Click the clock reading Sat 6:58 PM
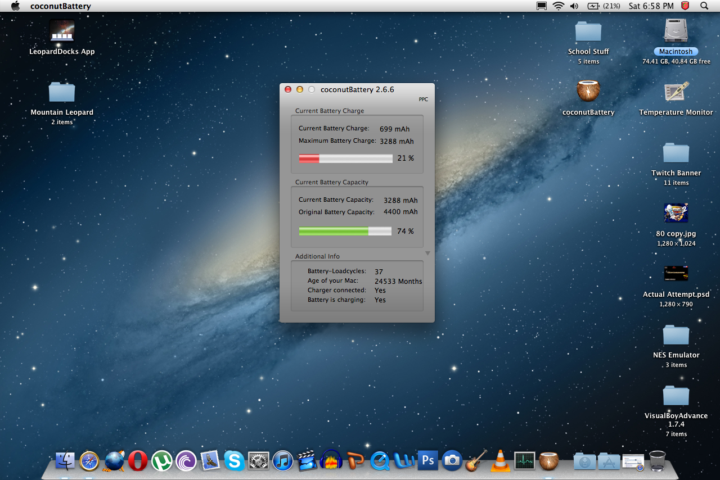 pyautogui.click(x=651, y=6)
